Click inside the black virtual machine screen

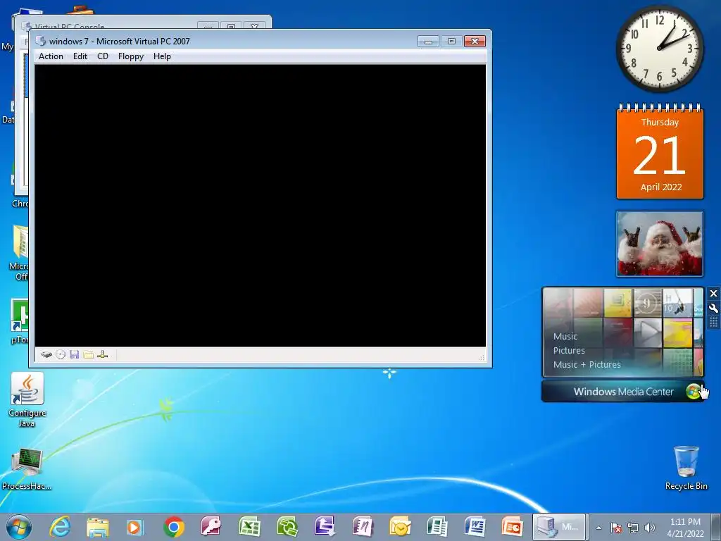261,205
